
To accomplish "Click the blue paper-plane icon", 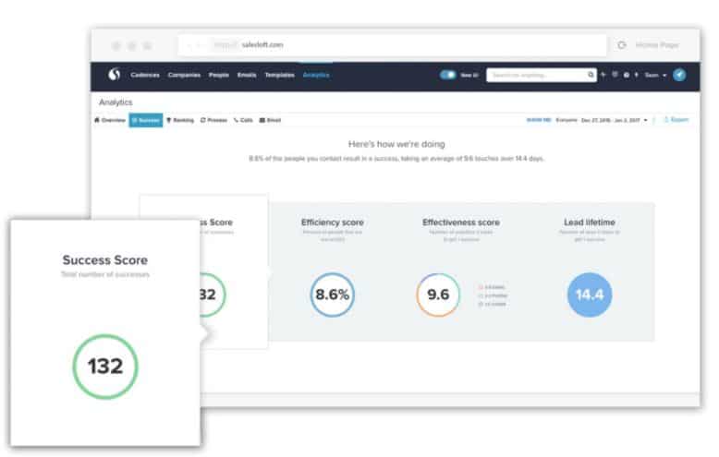I will click(x=679, y=75).
